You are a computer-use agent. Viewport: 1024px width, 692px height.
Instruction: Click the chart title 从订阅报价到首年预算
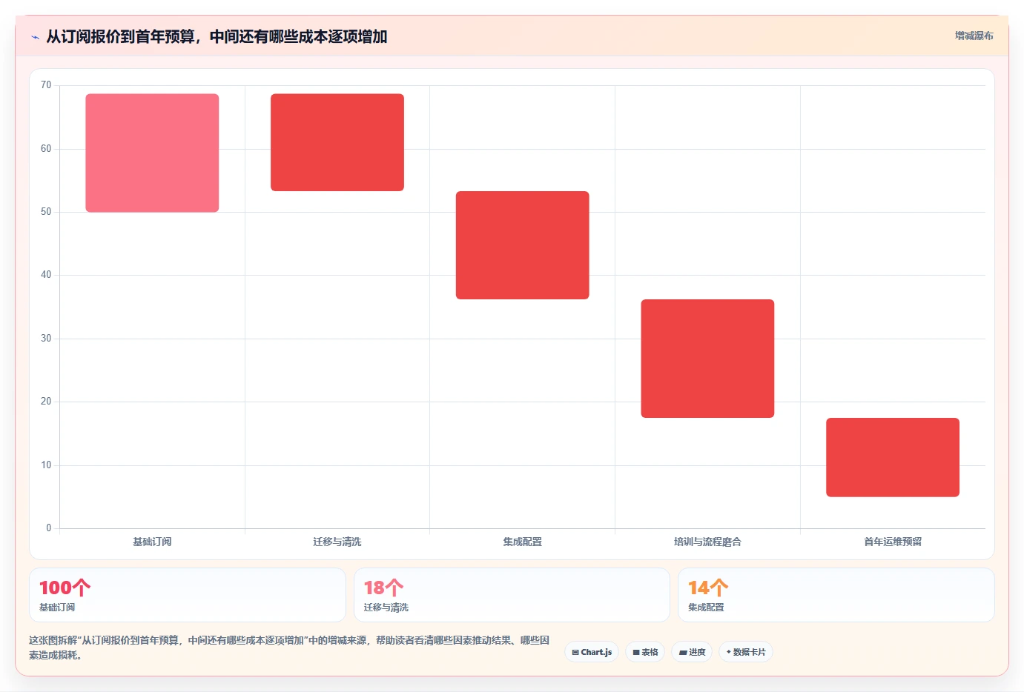[217, 36]
